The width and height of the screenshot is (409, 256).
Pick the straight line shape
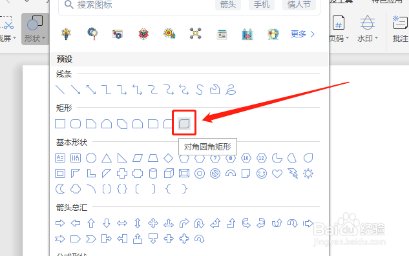click(x=60, y=90)
